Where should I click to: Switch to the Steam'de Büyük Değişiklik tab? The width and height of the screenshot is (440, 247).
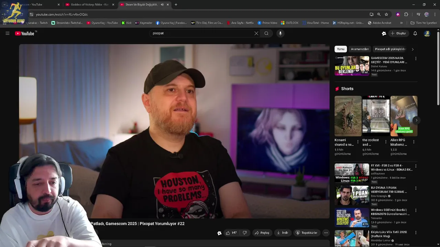(x=141, y=4)
